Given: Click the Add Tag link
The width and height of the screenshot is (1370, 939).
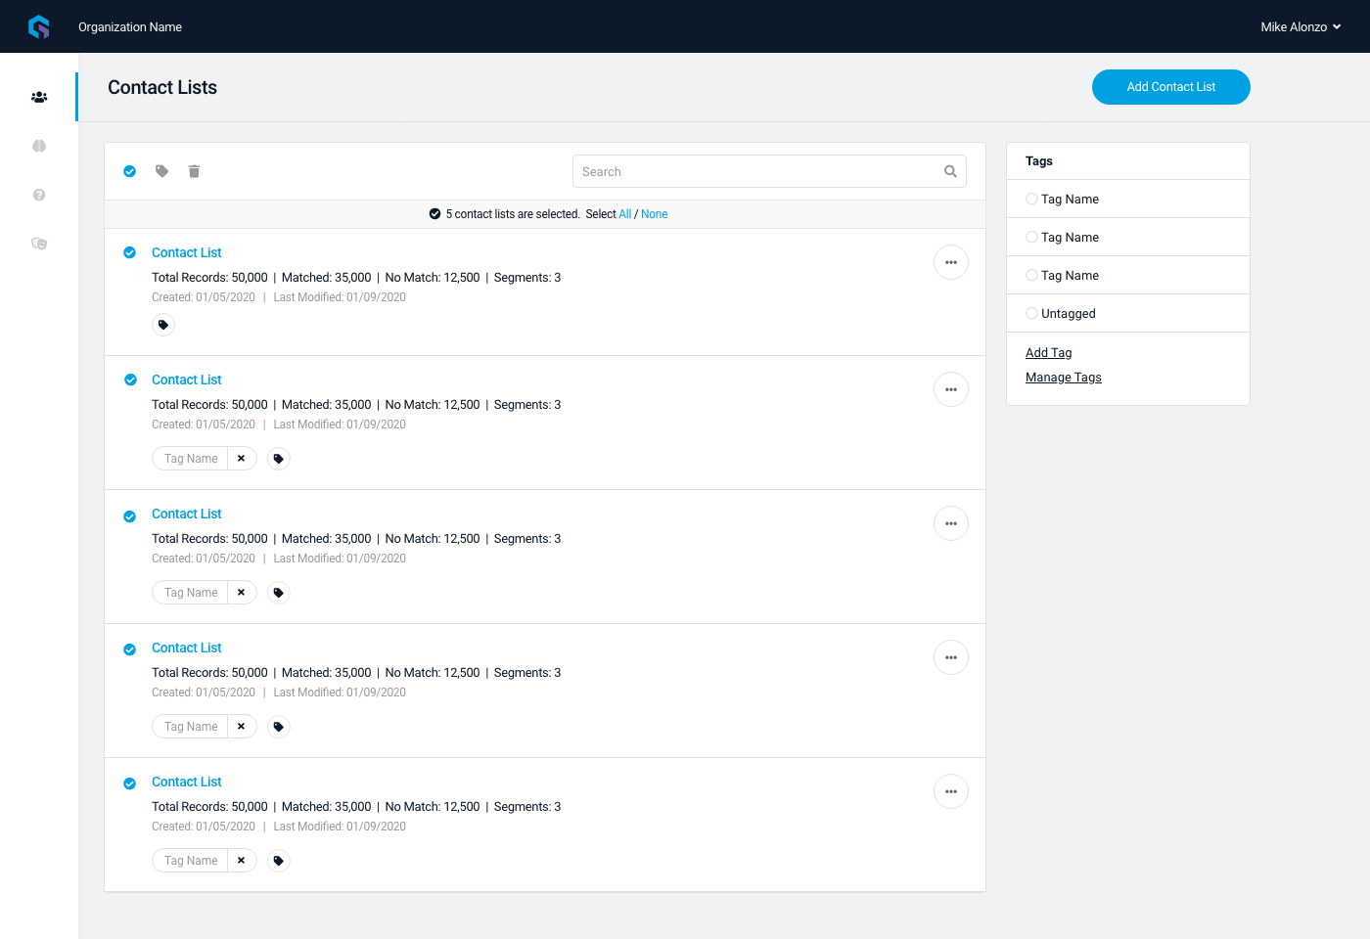Looking at the screenshot, I should 1049,353.
